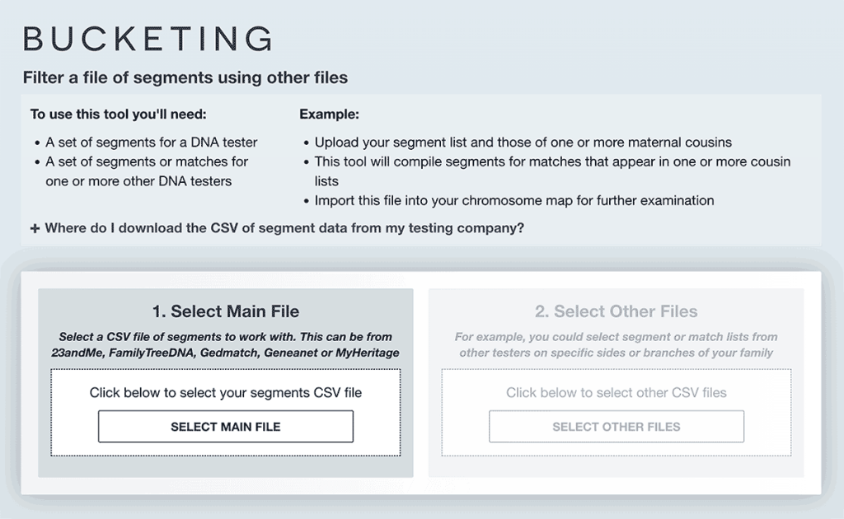Click 'Click below to select other CSV files' text
844x519 pixels.
point(616,393)
